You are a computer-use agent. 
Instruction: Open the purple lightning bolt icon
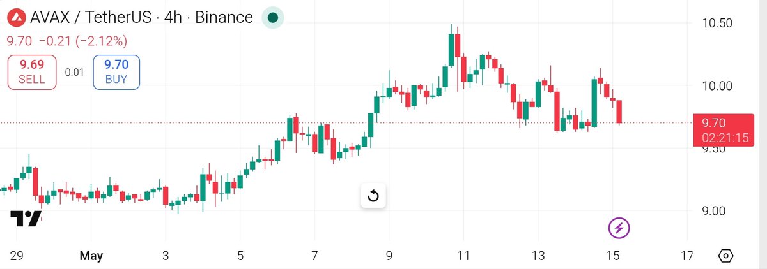pos(619,227)
